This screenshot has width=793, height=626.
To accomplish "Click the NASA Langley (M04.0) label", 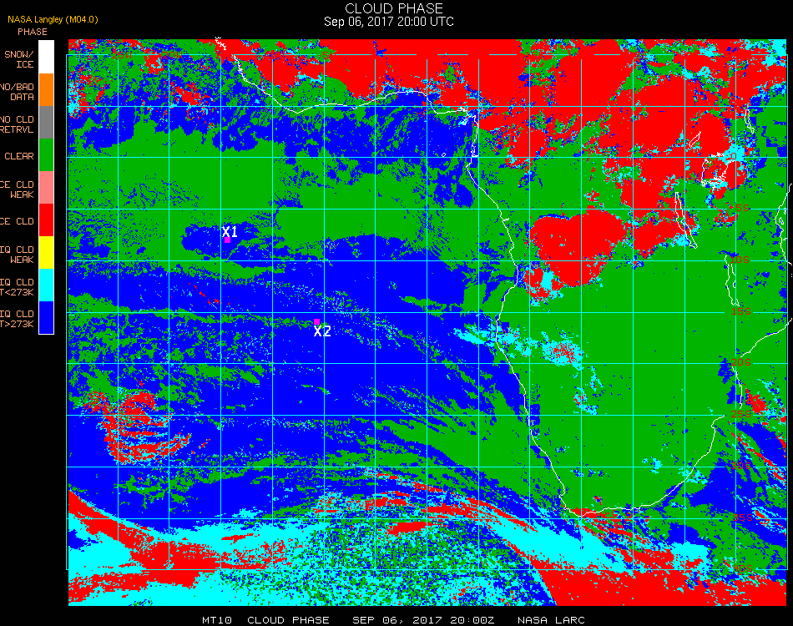I will pyautogui.click(x=53, y=19).
